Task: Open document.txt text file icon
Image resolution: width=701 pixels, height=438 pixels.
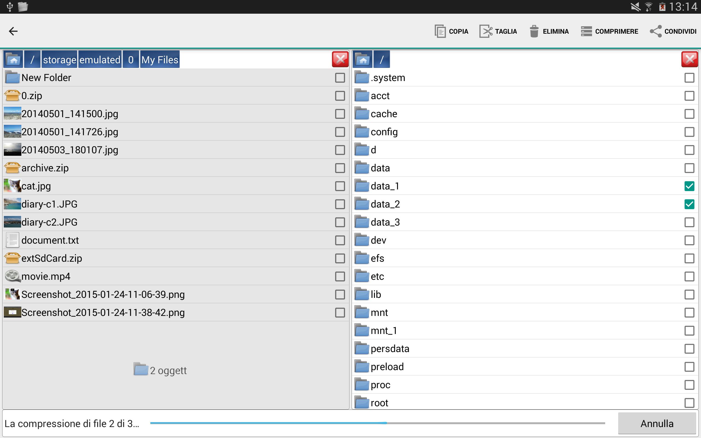Action: (12, 240)
